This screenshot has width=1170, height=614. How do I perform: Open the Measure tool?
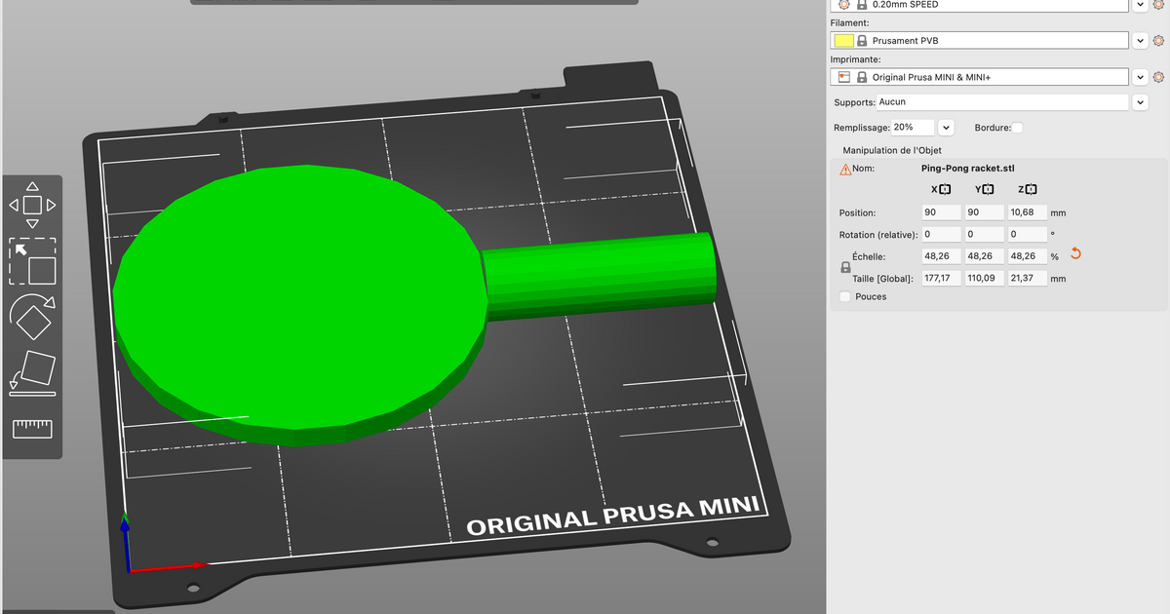coord(32,429)
